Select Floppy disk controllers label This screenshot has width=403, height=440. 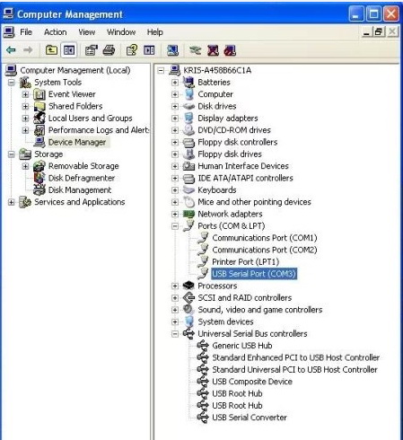(x=238, y=142)
